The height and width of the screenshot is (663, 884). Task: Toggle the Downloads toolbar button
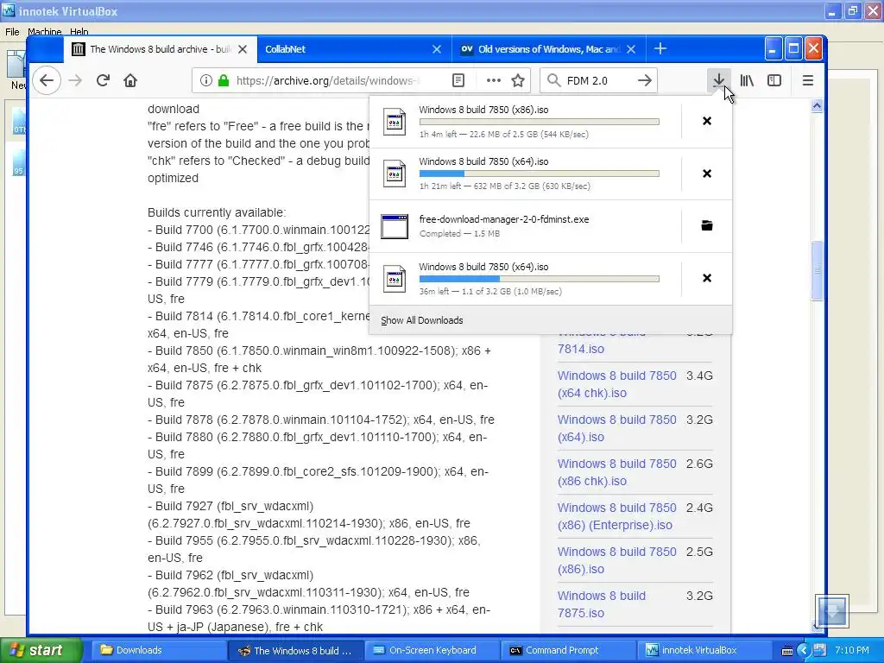pos(719,80)
